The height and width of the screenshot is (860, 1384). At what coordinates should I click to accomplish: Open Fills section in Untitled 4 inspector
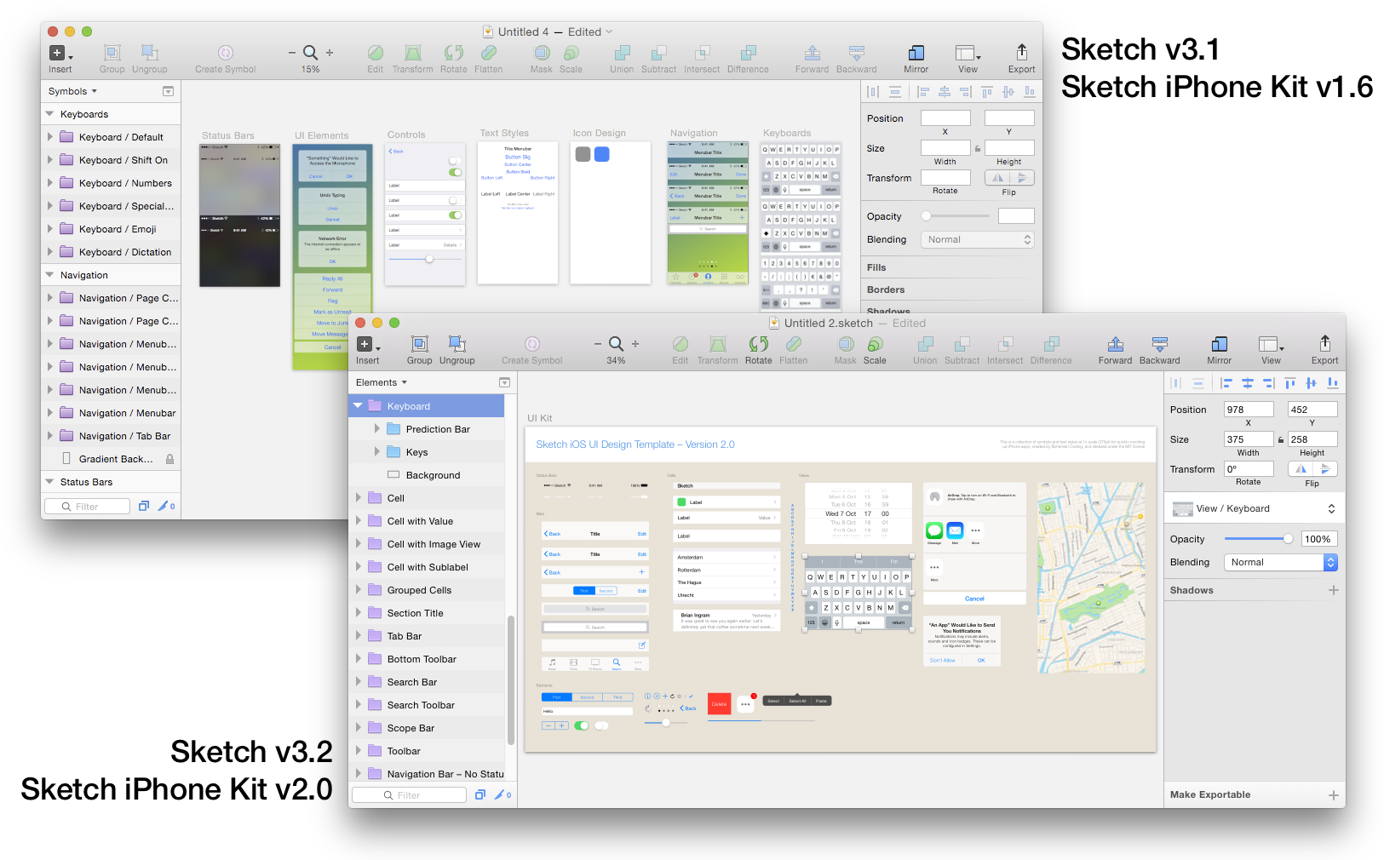point(951,267)
